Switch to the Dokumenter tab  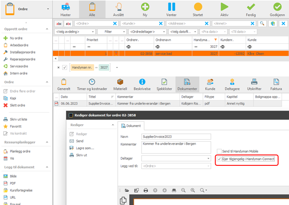[x=187, y=85]
